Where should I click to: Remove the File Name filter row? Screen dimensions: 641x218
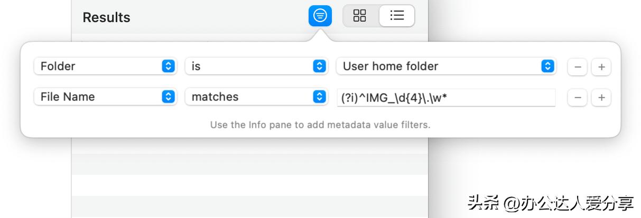tap(578, 97)
